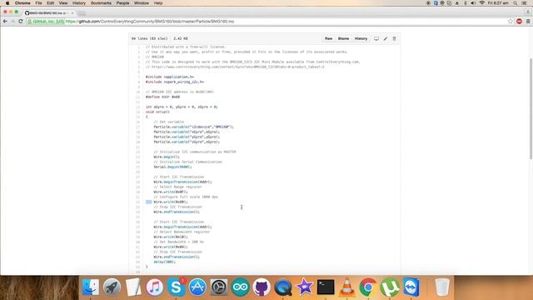
Task: Open the People menu
Action: [x=122, y=3]
